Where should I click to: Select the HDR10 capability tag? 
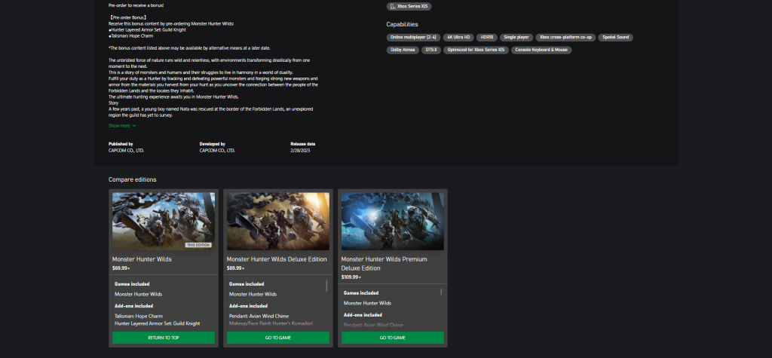486,37
